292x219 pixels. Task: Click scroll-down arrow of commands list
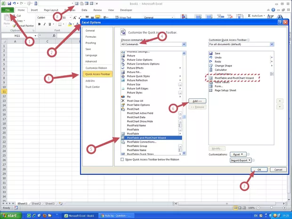184,153
